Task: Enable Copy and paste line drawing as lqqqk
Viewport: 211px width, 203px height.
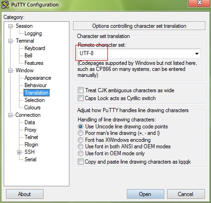Action: click(81, 162)
